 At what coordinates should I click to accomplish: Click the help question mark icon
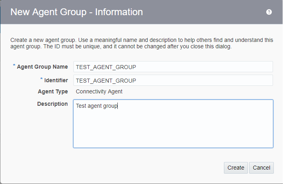269,12
